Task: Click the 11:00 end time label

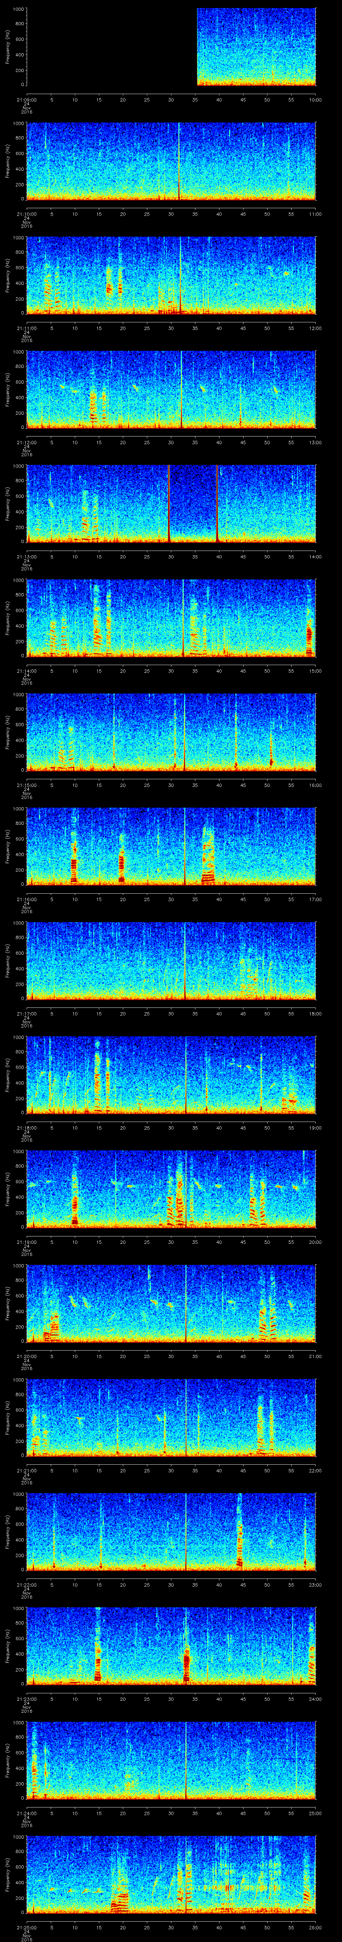Action: click(x=315, y=214)
